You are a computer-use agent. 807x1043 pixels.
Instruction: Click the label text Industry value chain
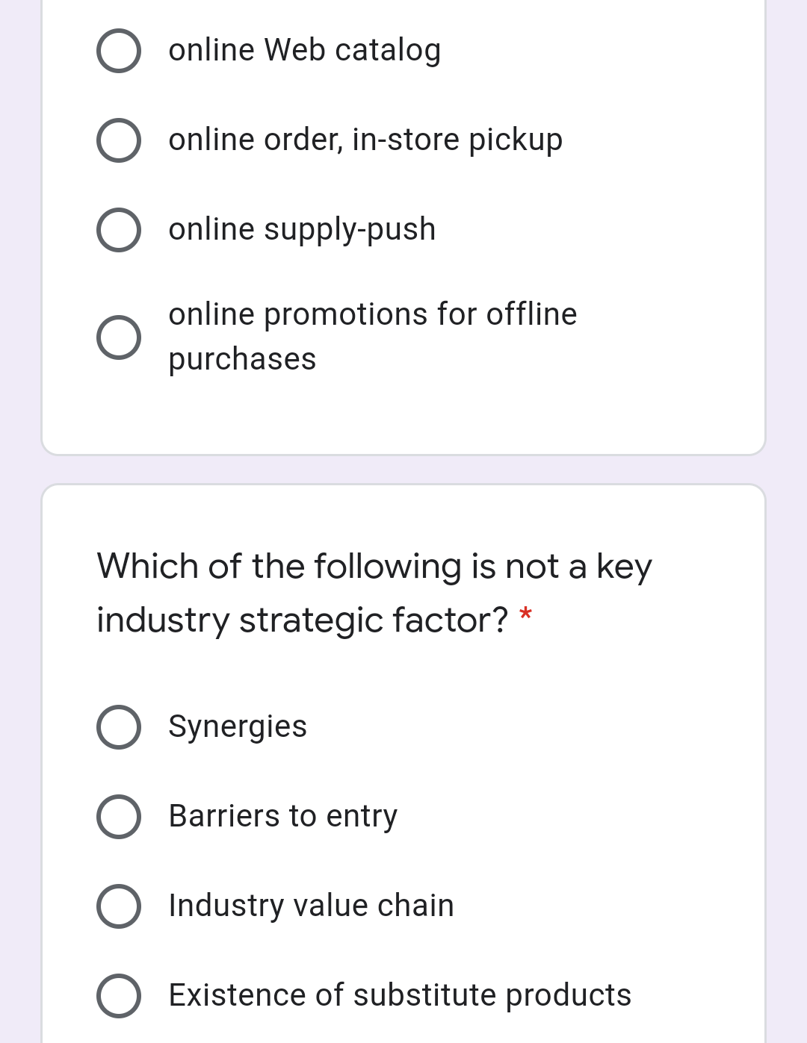311,905
